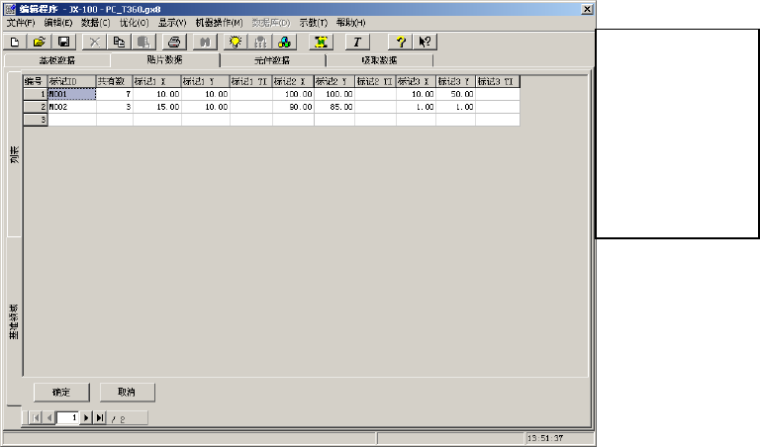The height and width of the screenshot is (447, 760).
Task: Save the program with the floppy disk icon
Action: pos(63,43)
